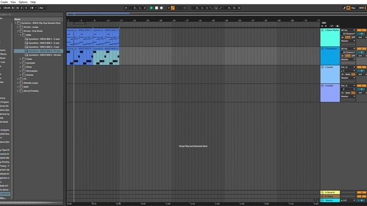Image resolution: width=367 pixels, height=206 pixels.
Task: Open the MIDI map mode button
Action: coord(361,8)
